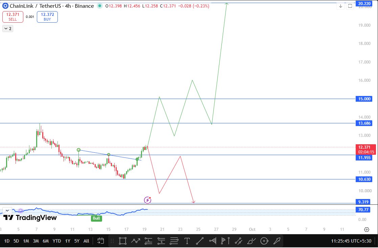Viewport: 378px width, 248px height.
Task: Select the Text tool
Action: click(187, 241)
